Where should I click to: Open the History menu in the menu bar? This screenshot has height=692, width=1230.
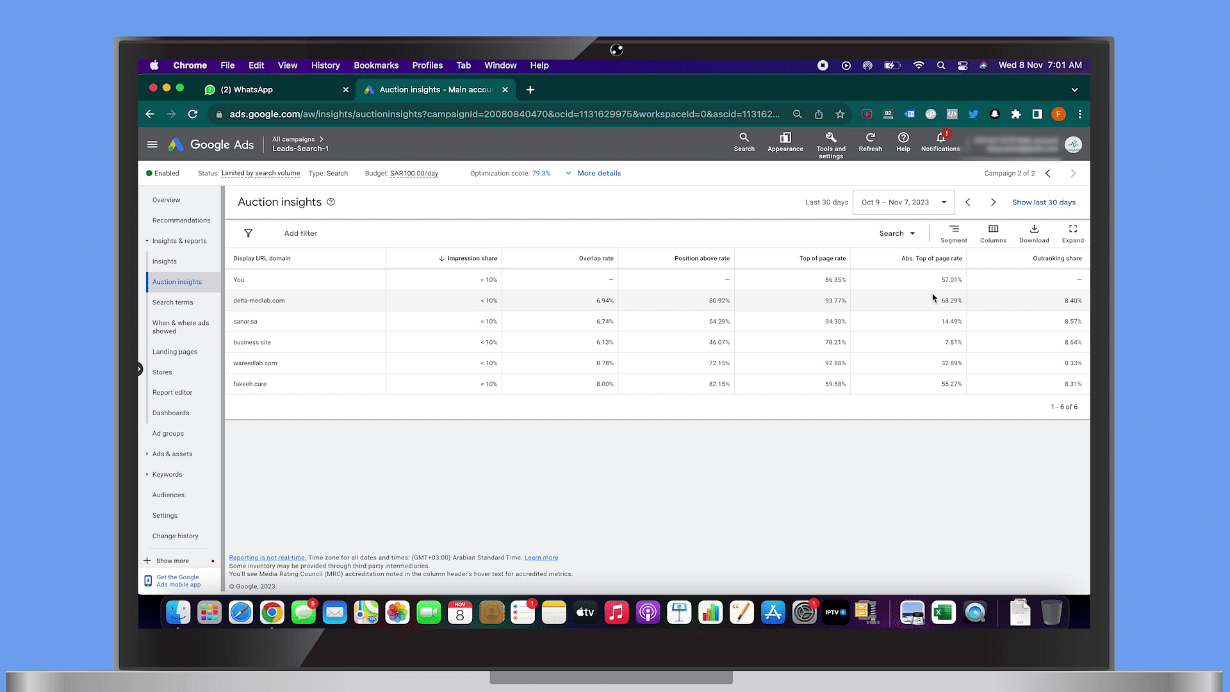[325, 65]
